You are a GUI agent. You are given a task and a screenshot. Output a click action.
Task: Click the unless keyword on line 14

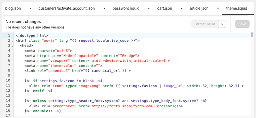[x=39, y=101]
